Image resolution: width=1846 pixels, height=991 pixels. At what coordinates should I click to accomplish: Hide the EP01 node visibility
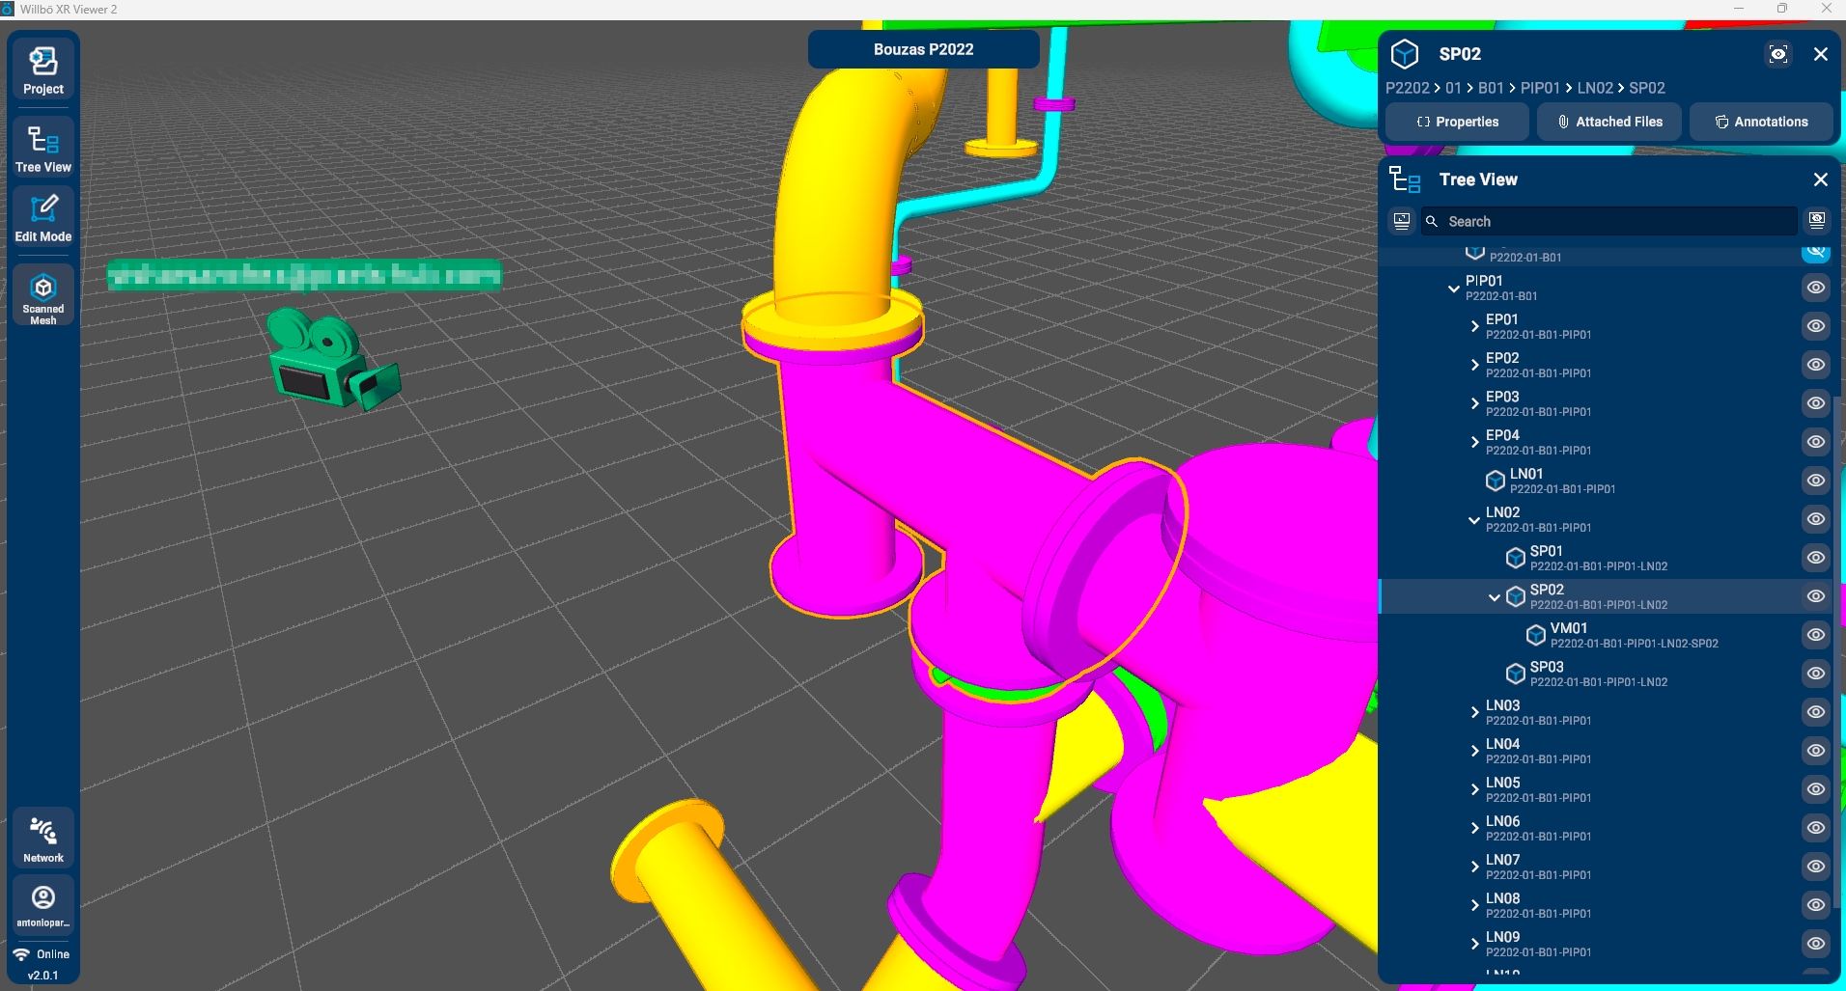[x=1815, y=326]
